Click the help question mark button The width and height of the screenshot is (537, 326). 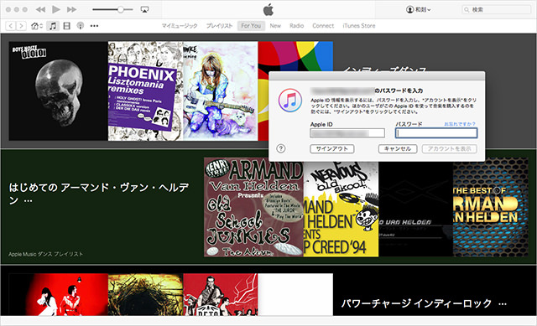281,148
